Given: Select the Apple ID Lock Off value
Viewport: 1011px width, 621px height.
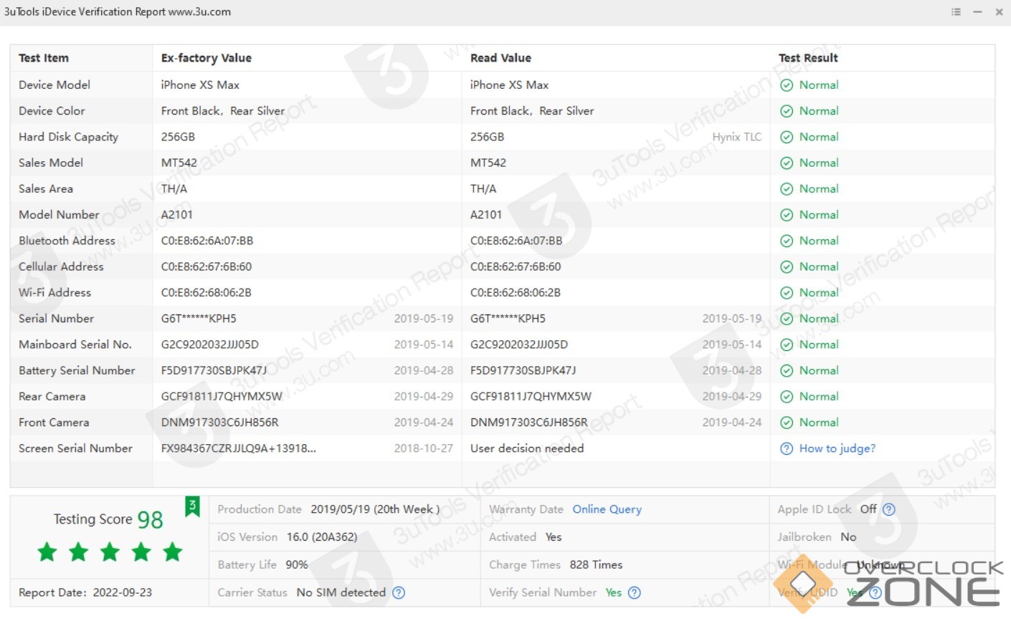Looking at the screenshot, I should (x=868, y=509).
